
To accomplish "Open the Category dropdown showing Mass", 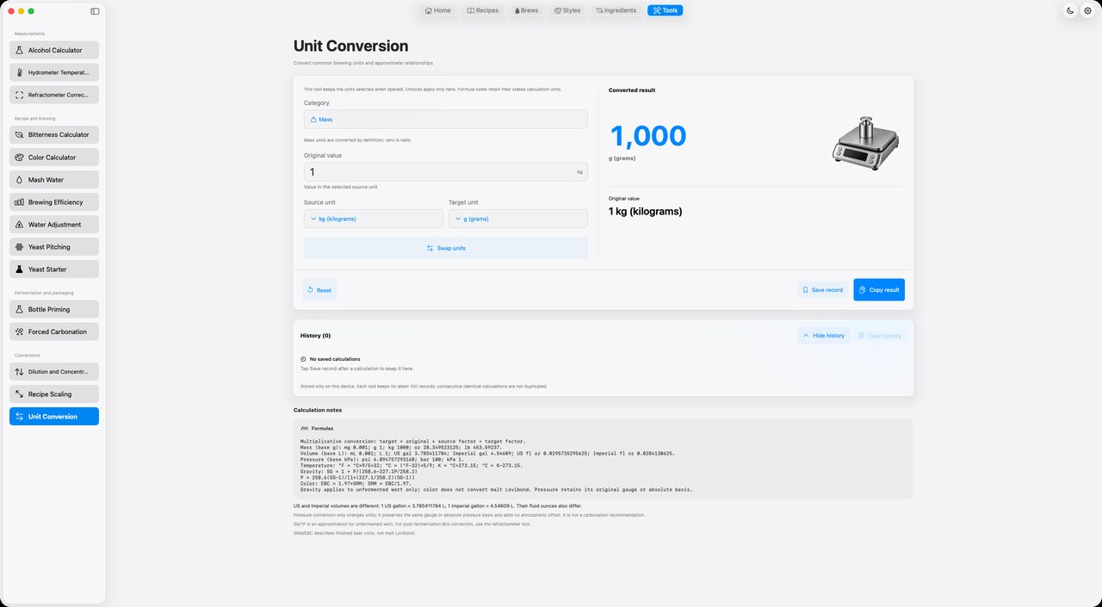I will 446,120.
